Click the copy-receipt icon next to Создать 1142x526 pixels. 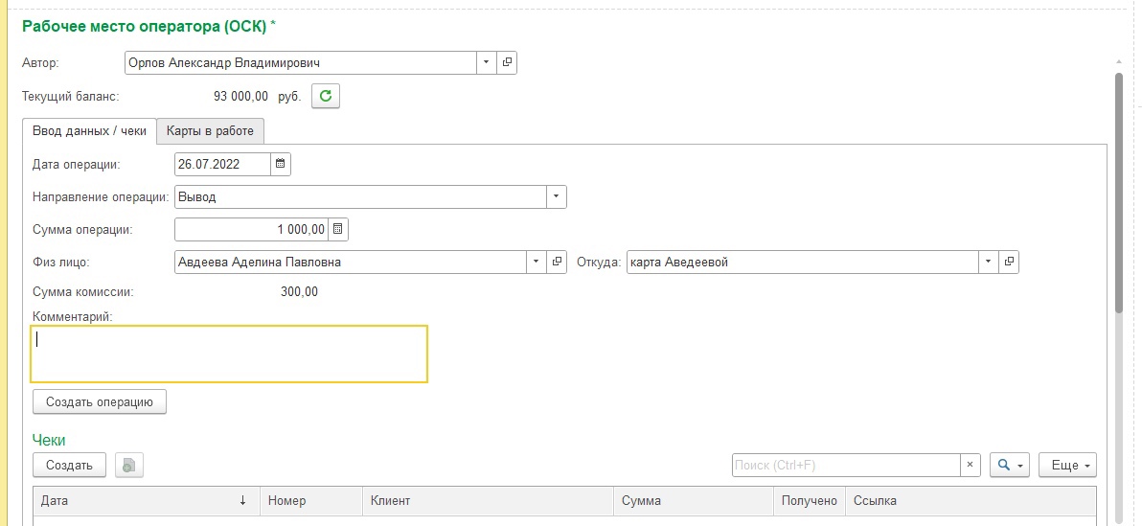(129, 465)
